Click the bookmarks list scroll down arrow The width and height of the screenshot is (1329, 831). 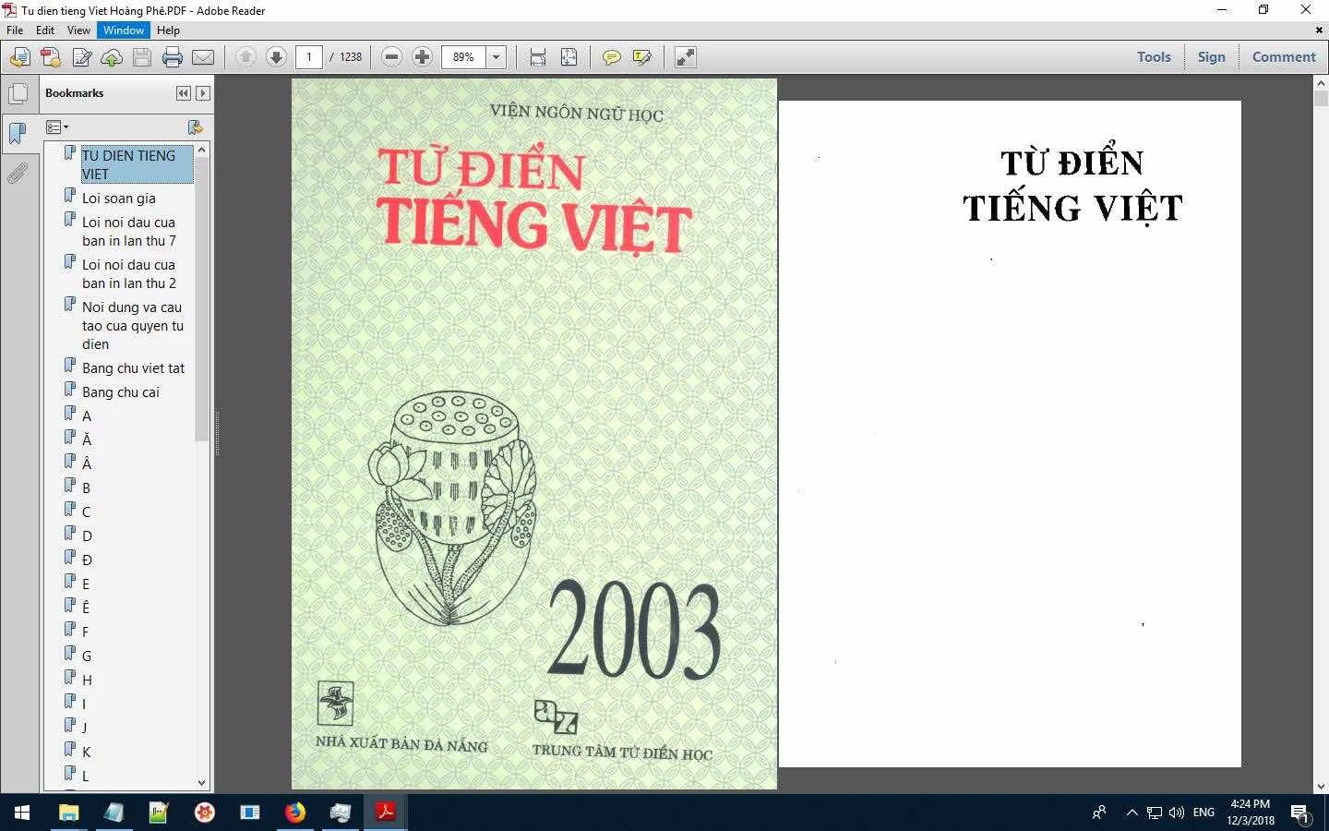(x=202, y=782)
